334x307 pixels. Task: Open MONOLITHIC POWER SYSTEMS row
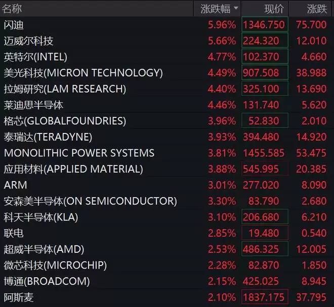coord(167,153)
